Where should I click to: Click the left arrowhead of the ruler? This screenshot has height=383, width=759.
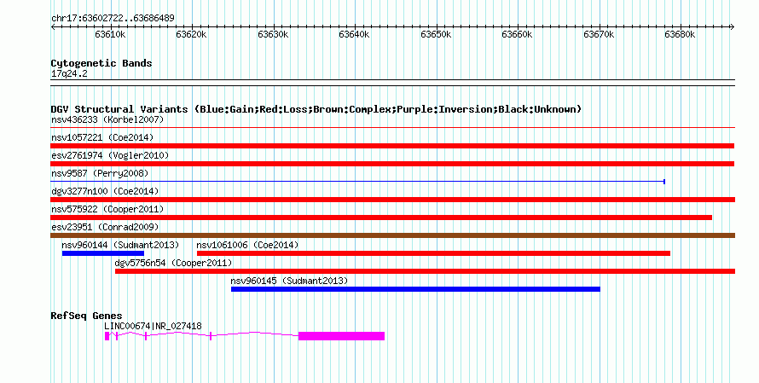coord(53,27)
